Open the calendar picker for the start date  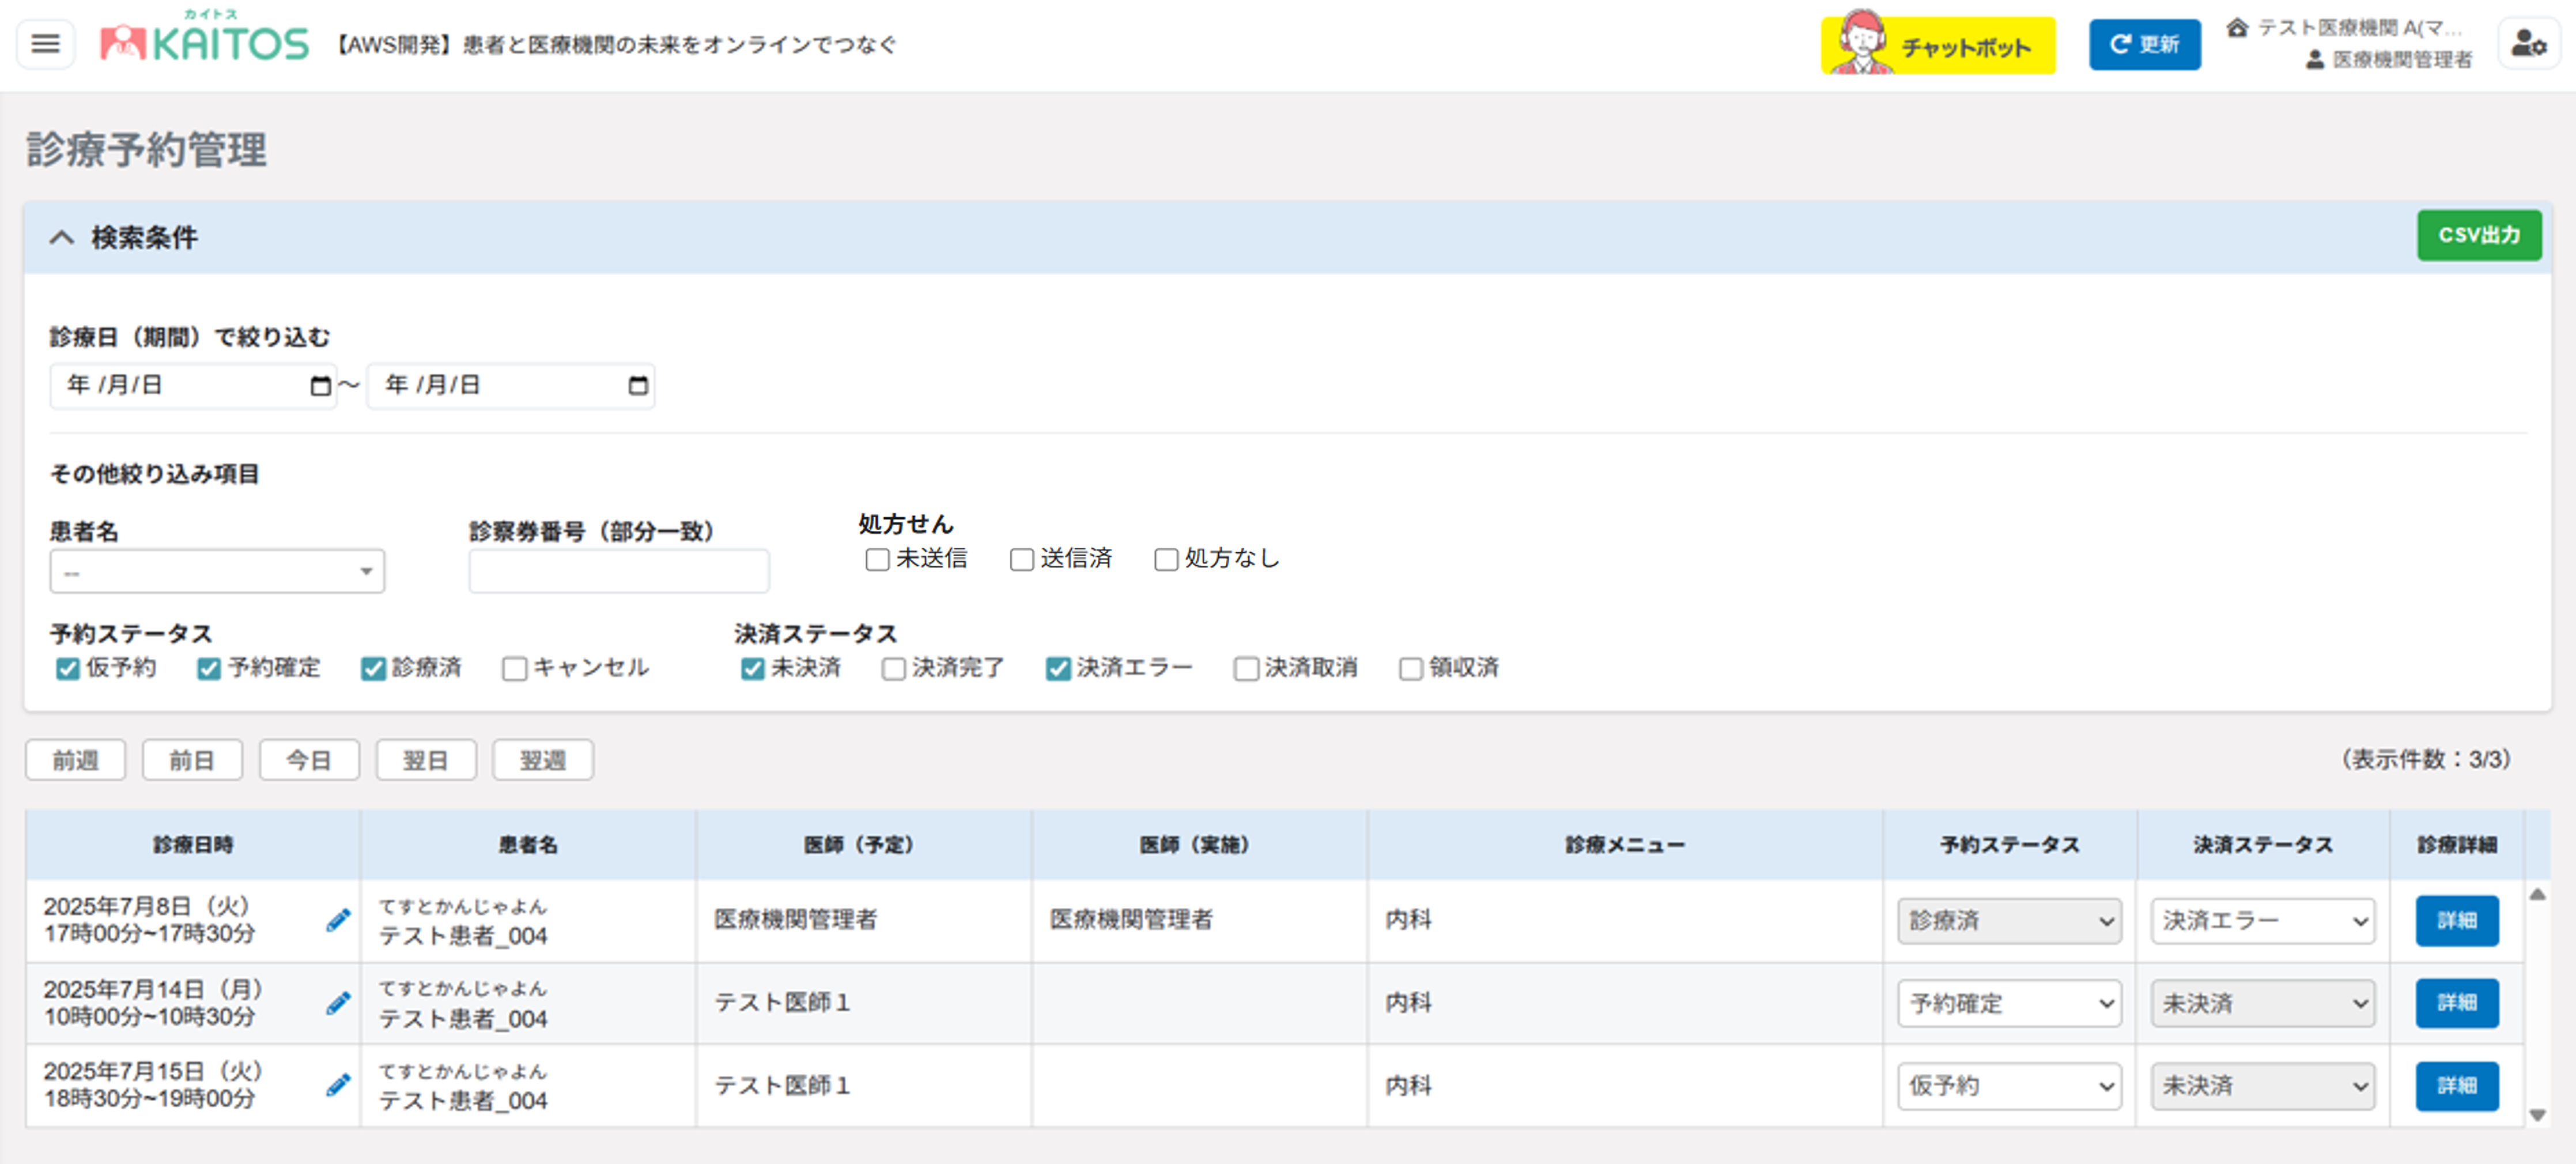[320, 385]
